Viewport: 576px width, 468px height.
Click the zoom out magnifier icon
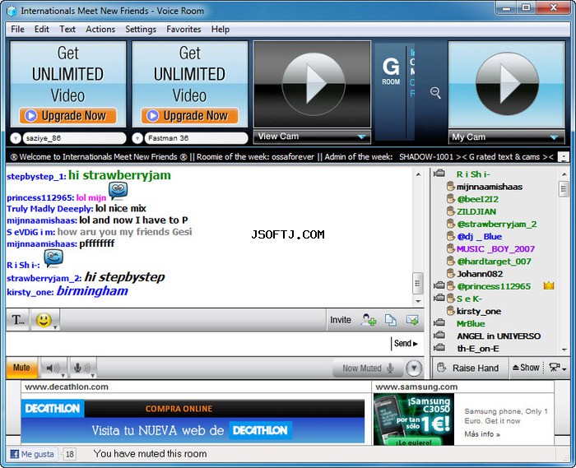click(x=435, y=92)
